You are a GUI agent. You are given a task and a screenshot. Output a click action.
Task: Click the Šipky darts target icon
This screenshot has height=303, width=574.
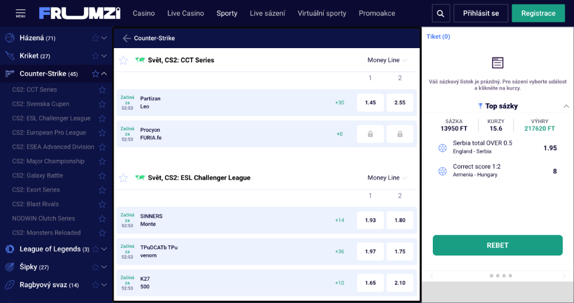(10, 267)
